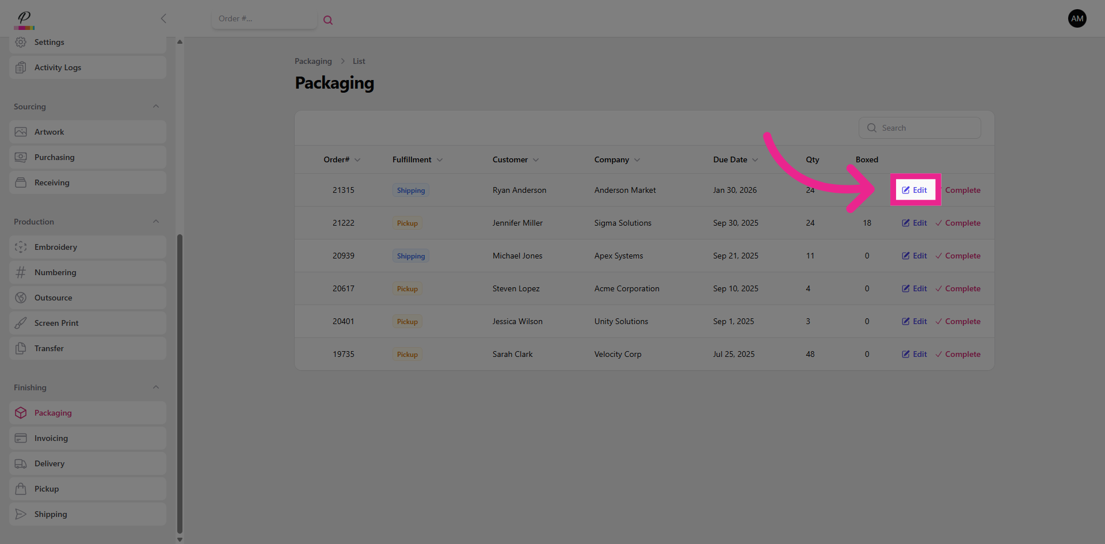Go to Shipping in the Finishing section
The width and height of the screenshot is (1105, 544).
pos(51,514)
